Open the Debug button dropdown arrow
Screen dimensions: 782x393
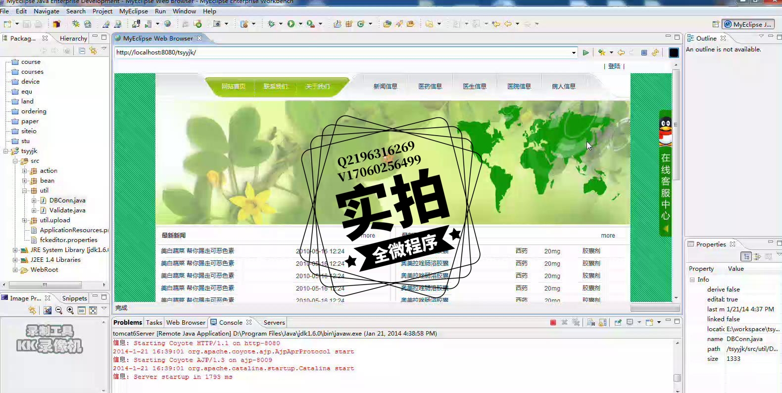point(281,24)
